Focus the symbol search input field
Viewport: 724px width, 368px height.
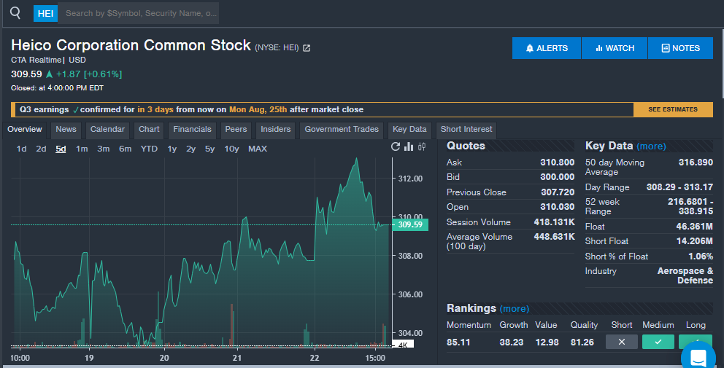tap(139, 13)
